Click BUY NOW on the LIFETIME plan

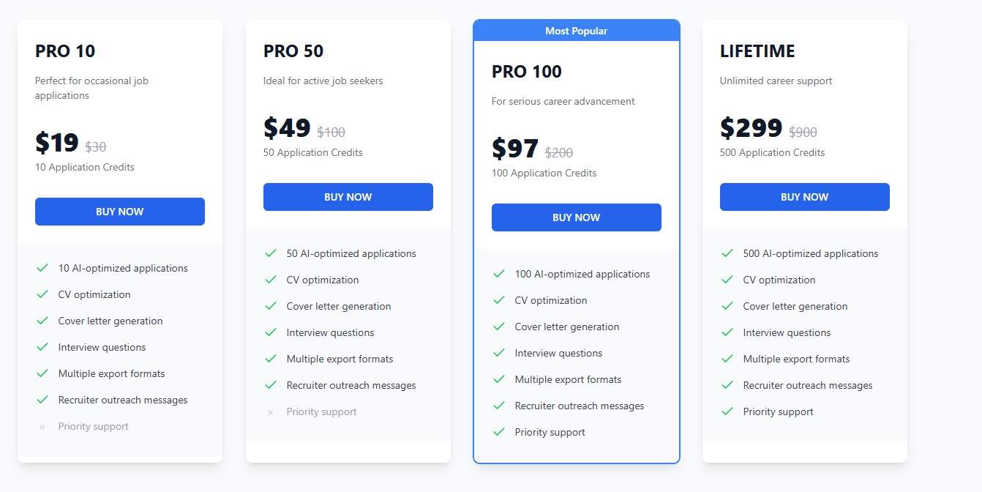pyautogui.click(x=804, y=196)
